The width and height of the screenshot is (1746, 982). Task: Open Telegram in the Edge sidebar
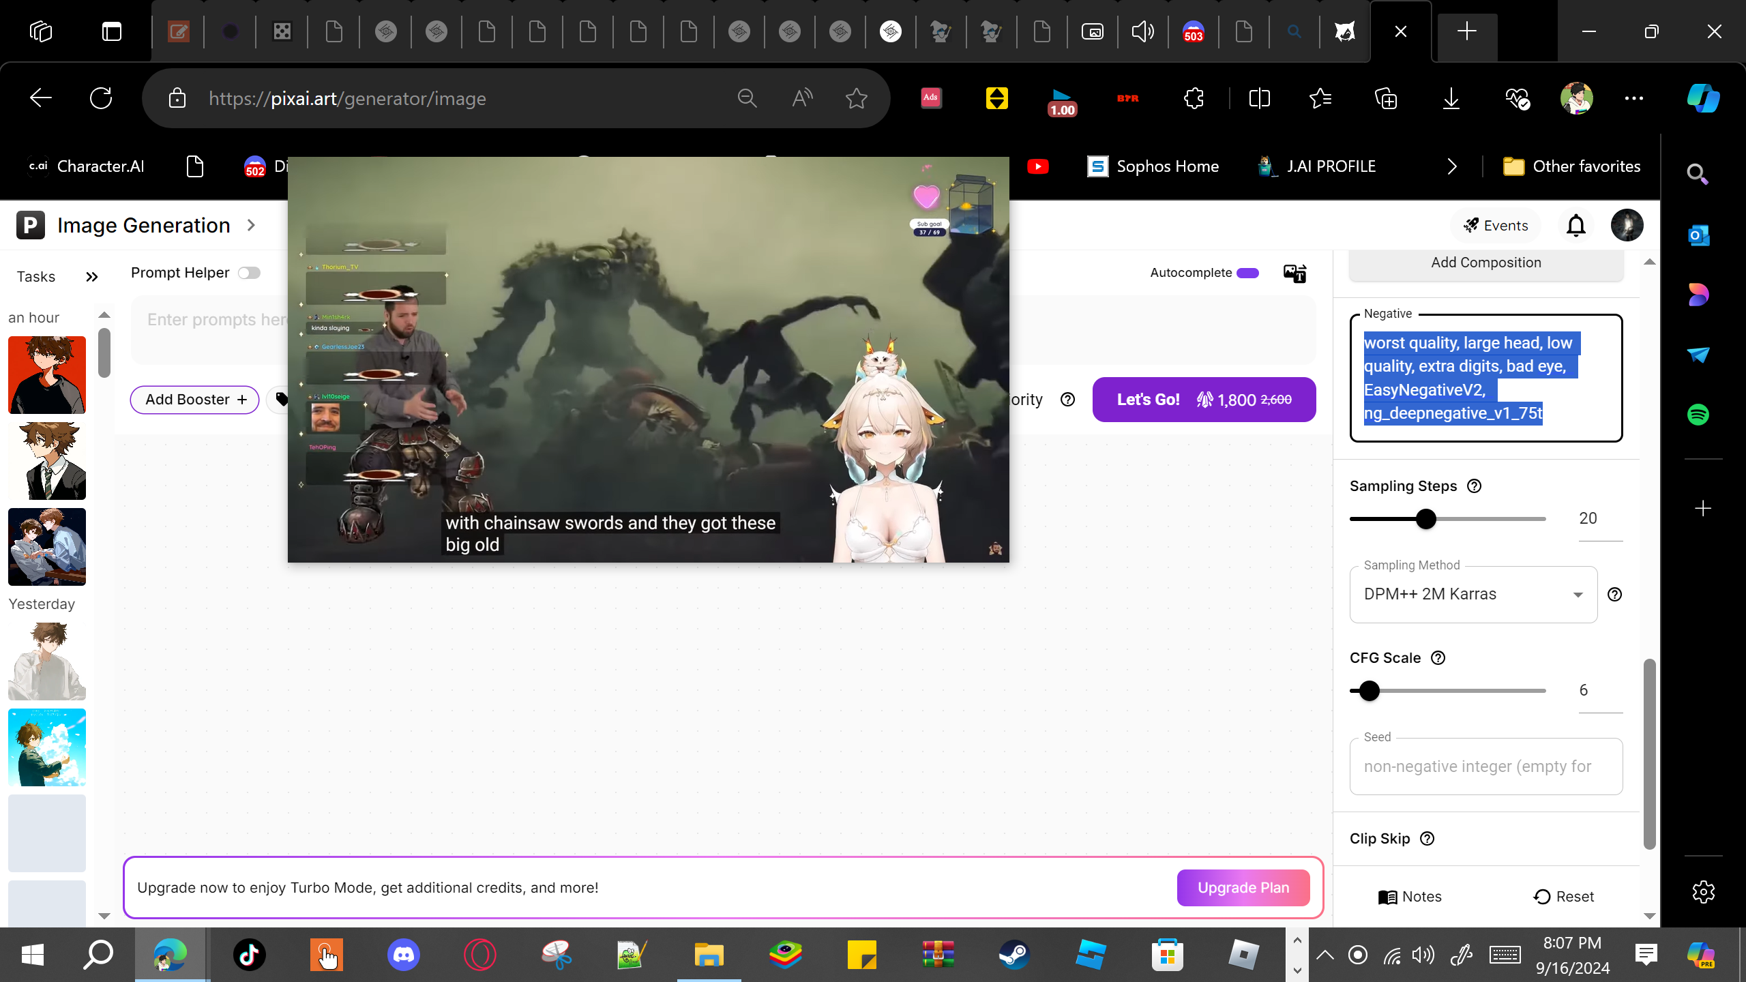[1698, 355]
